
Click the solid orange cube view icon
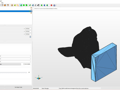[5, 5]
